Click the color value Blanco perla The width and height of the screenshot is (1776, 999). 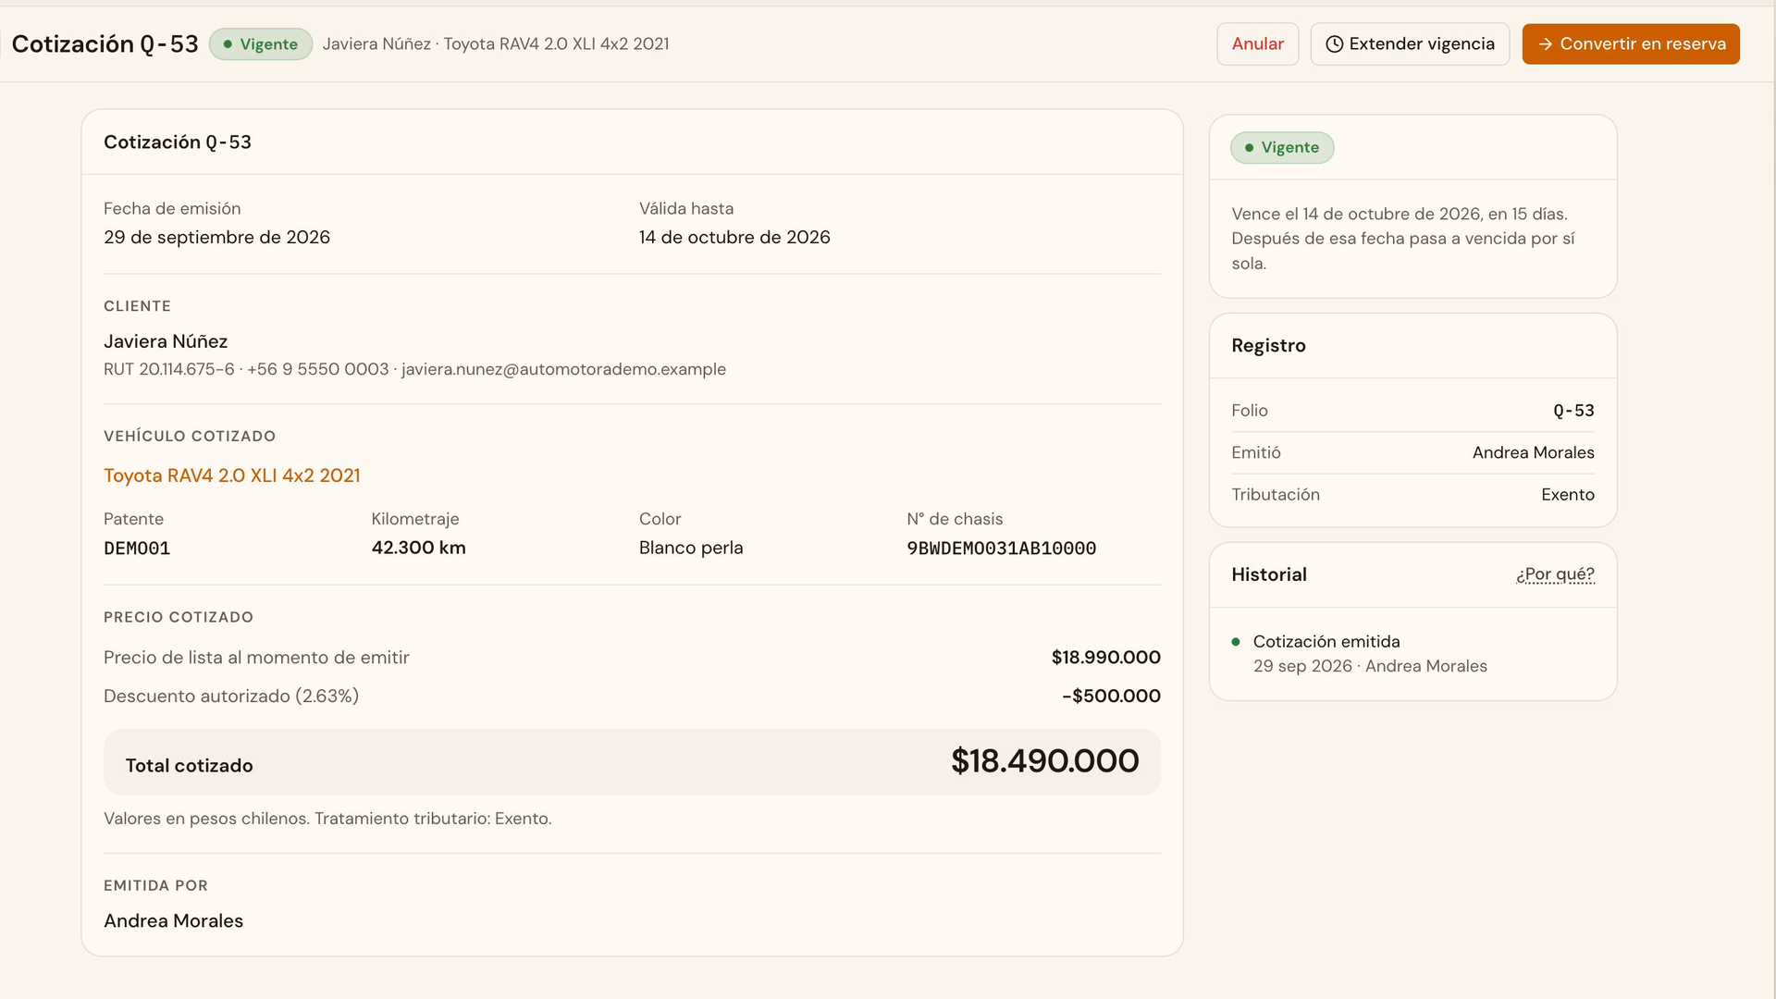[x=691, y=549]
